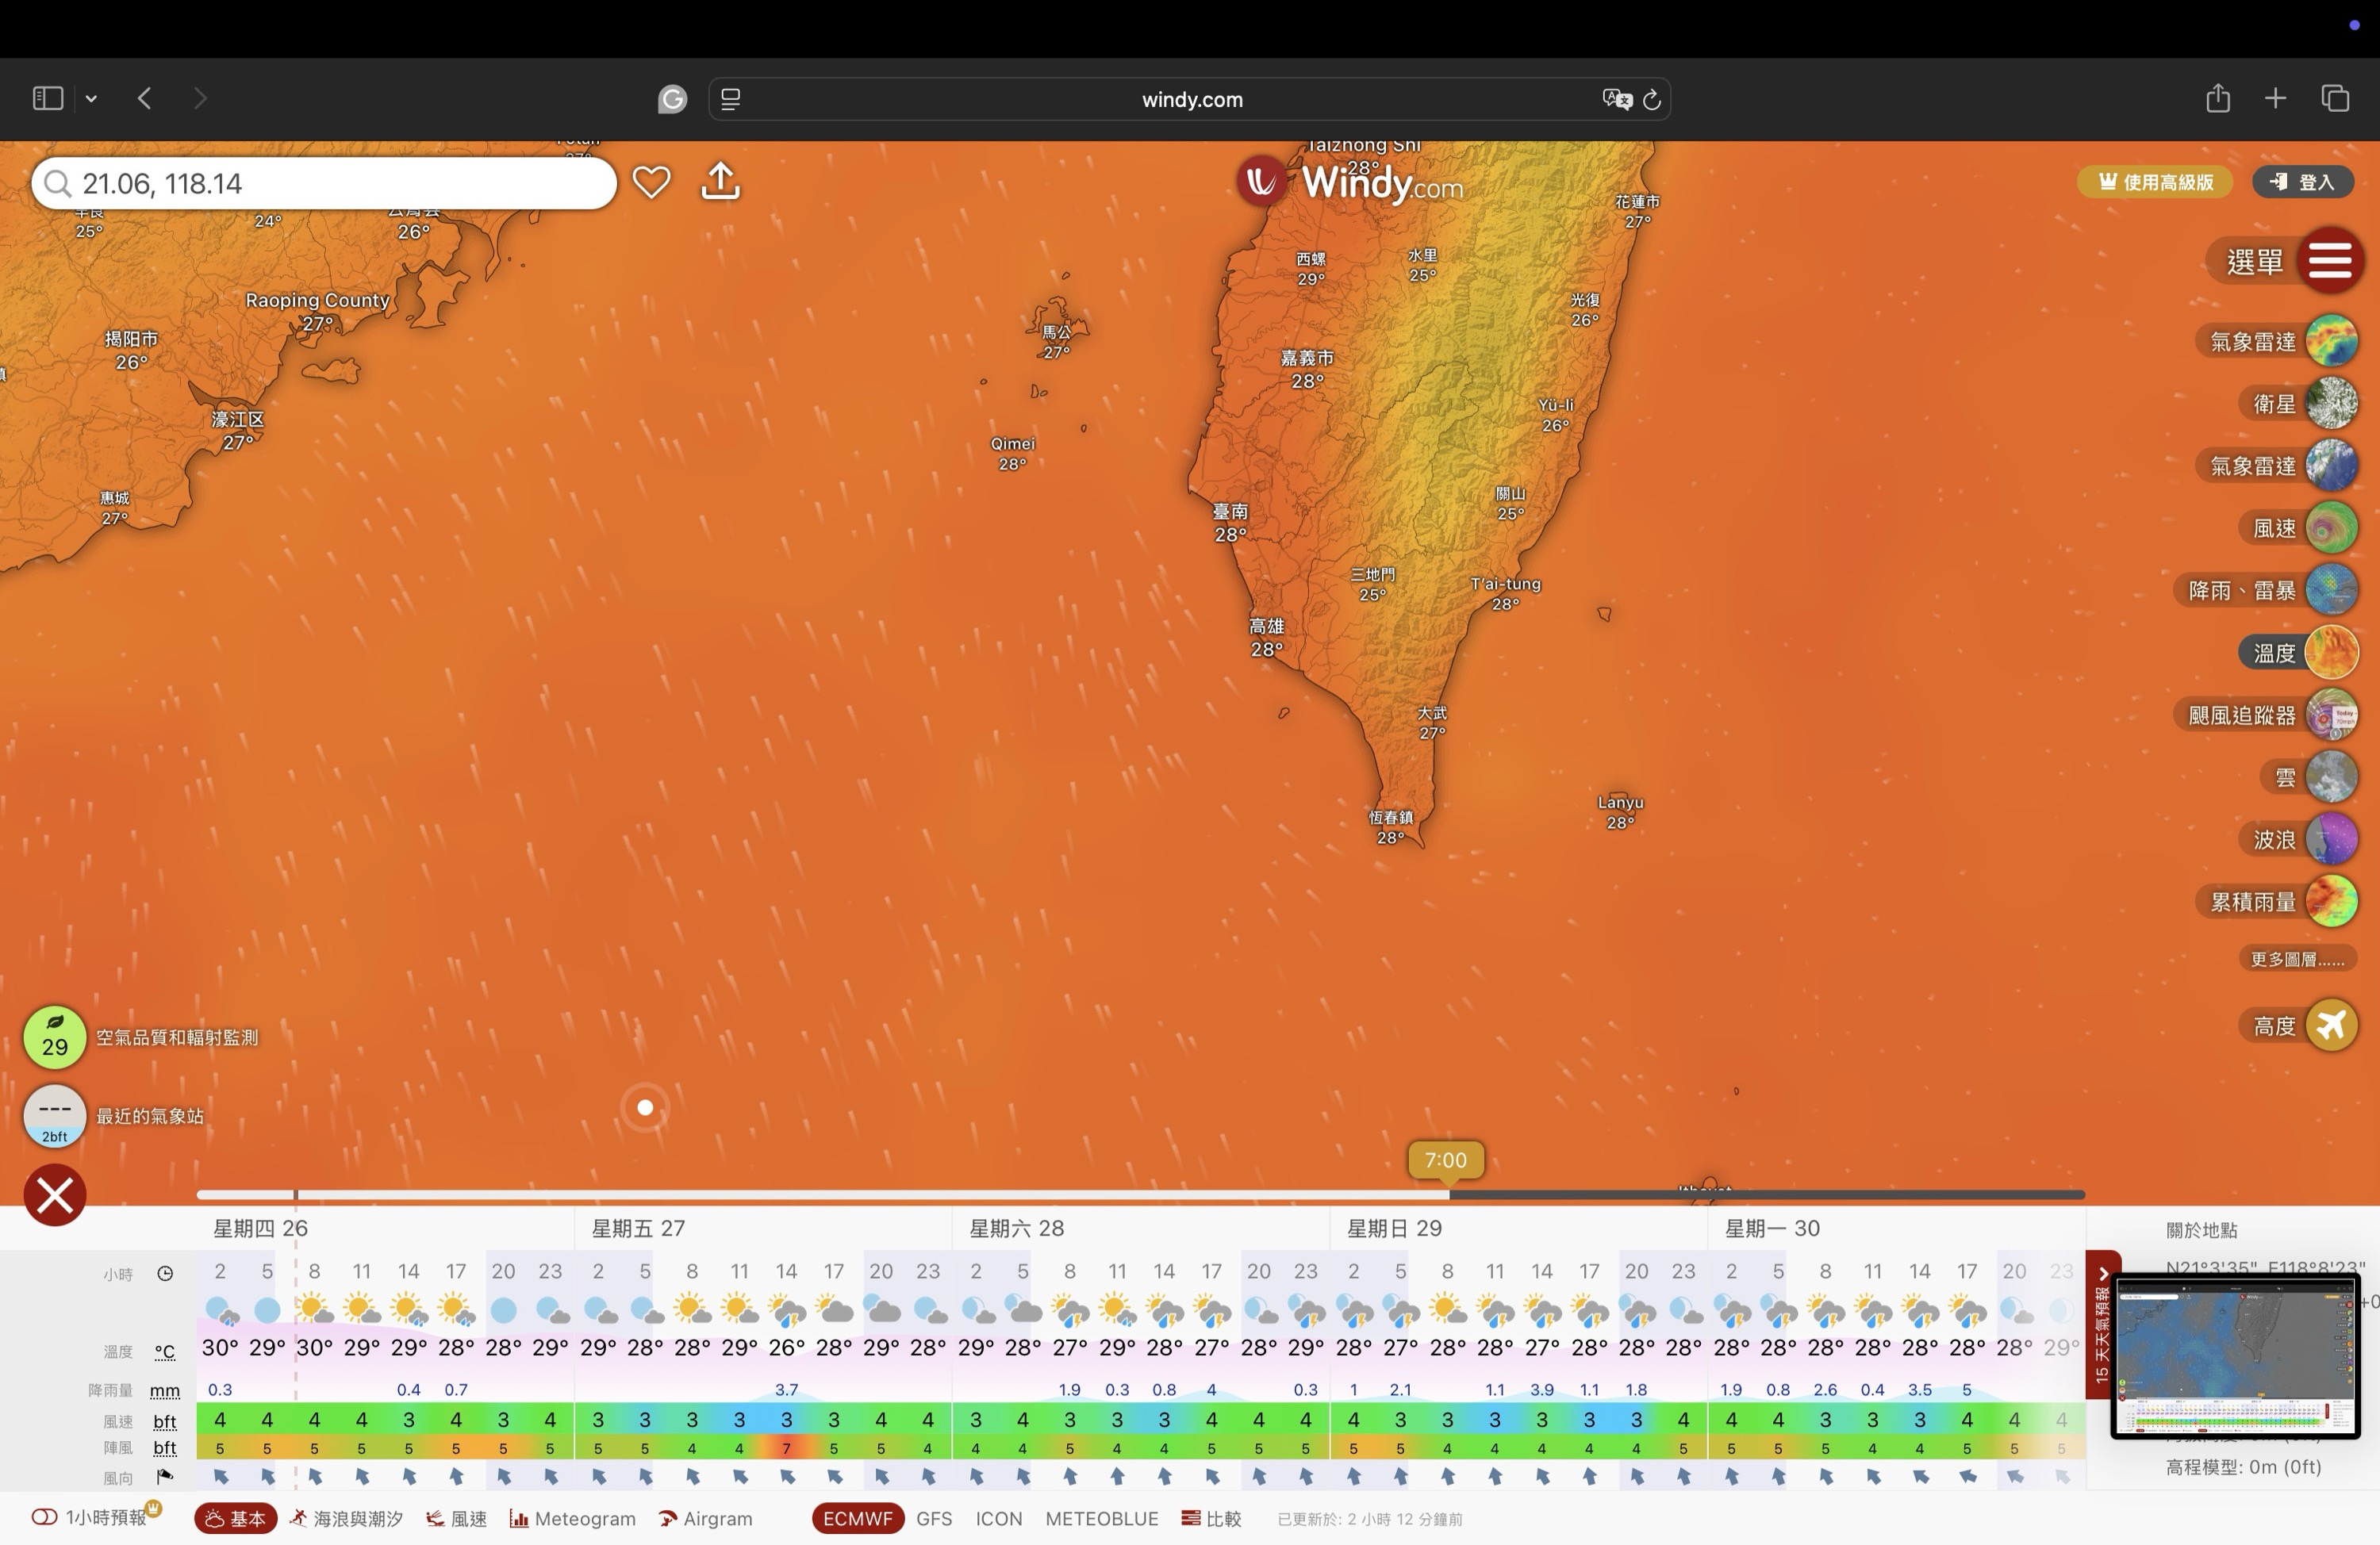Switch forecast model to ICON
This screenshot has width=2380, height=1545.
click(998, 1518)
